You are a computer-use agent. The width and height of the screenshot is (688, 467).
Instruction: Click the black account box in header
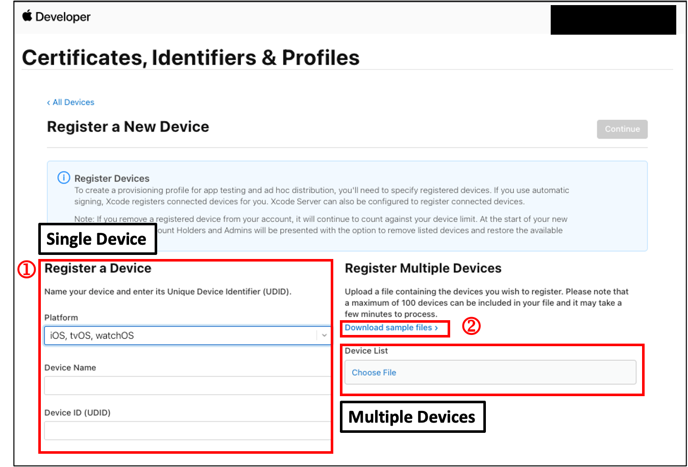coord(613,20)
